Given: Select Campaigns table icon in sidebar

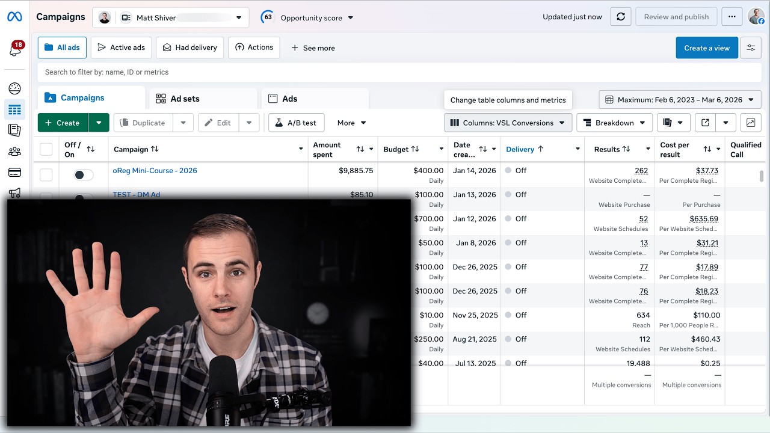Looking at the screenshot, I should 14,109.
